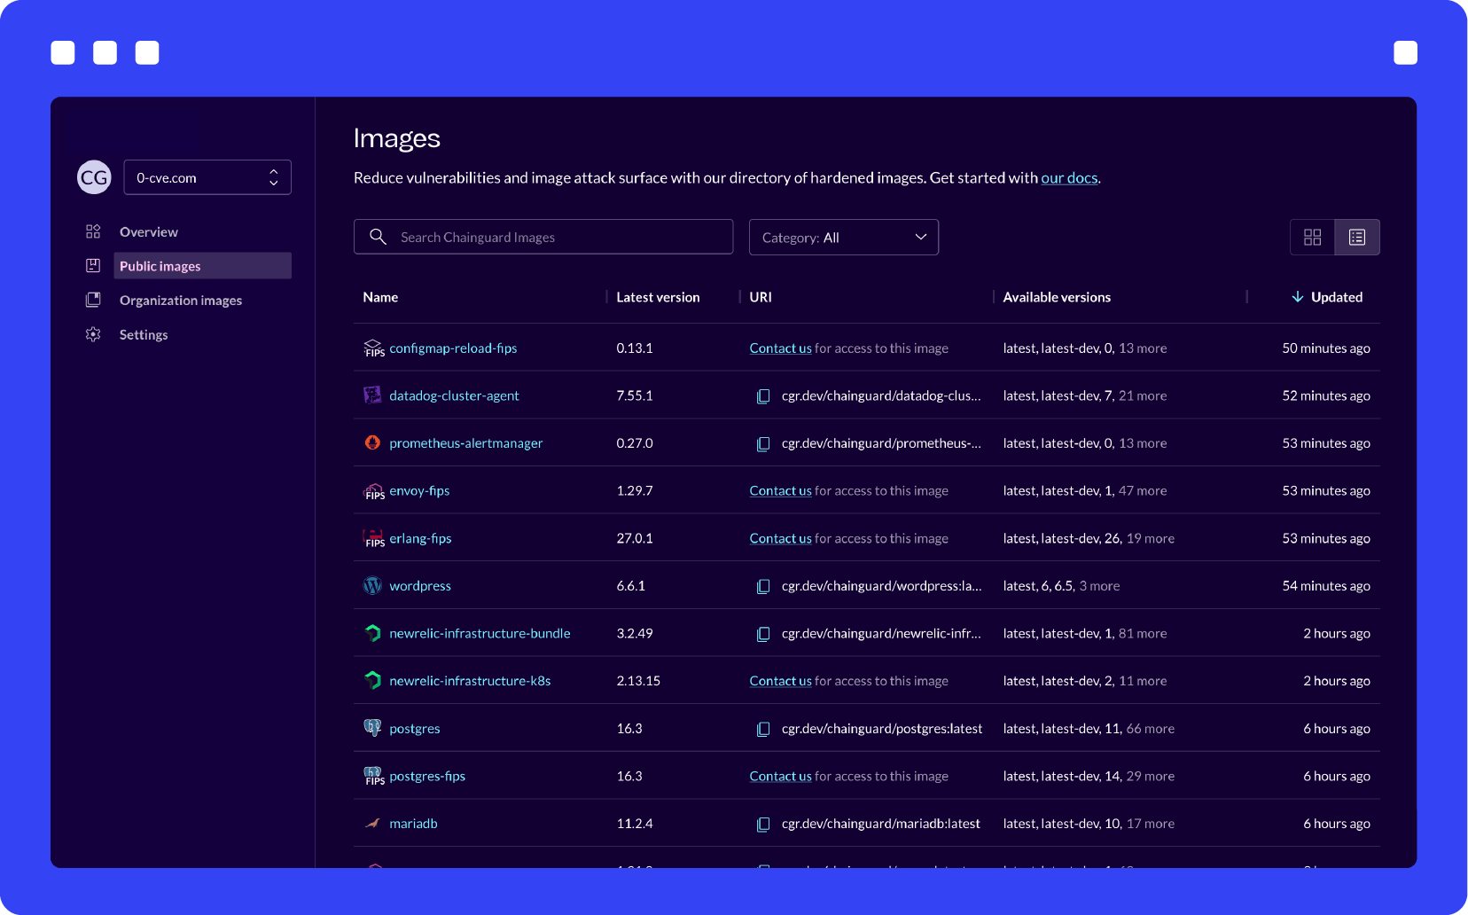Click the search magnifier icon

point(378,237)
